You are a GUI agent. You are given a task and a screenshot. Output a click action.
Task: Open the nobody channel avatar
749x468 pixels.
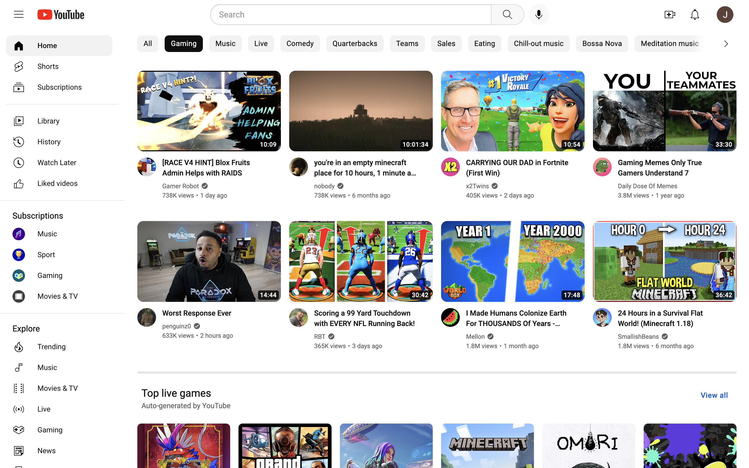[298, 167]
